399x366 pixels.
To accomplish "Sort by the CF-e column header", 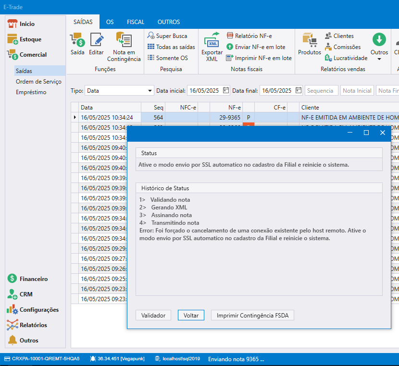I will (x=271, y=107).
